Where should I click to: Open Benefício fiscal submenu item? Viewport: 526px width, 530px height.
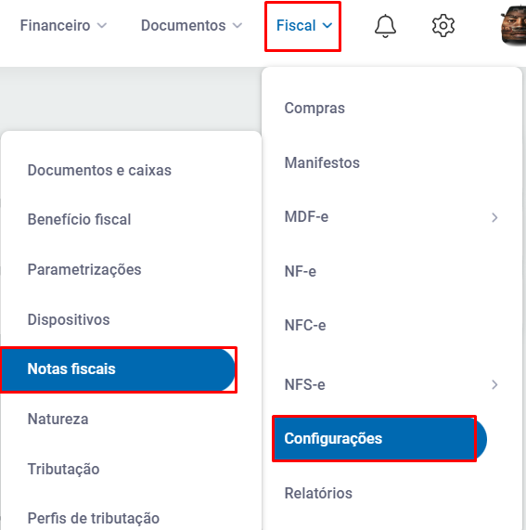131,220
